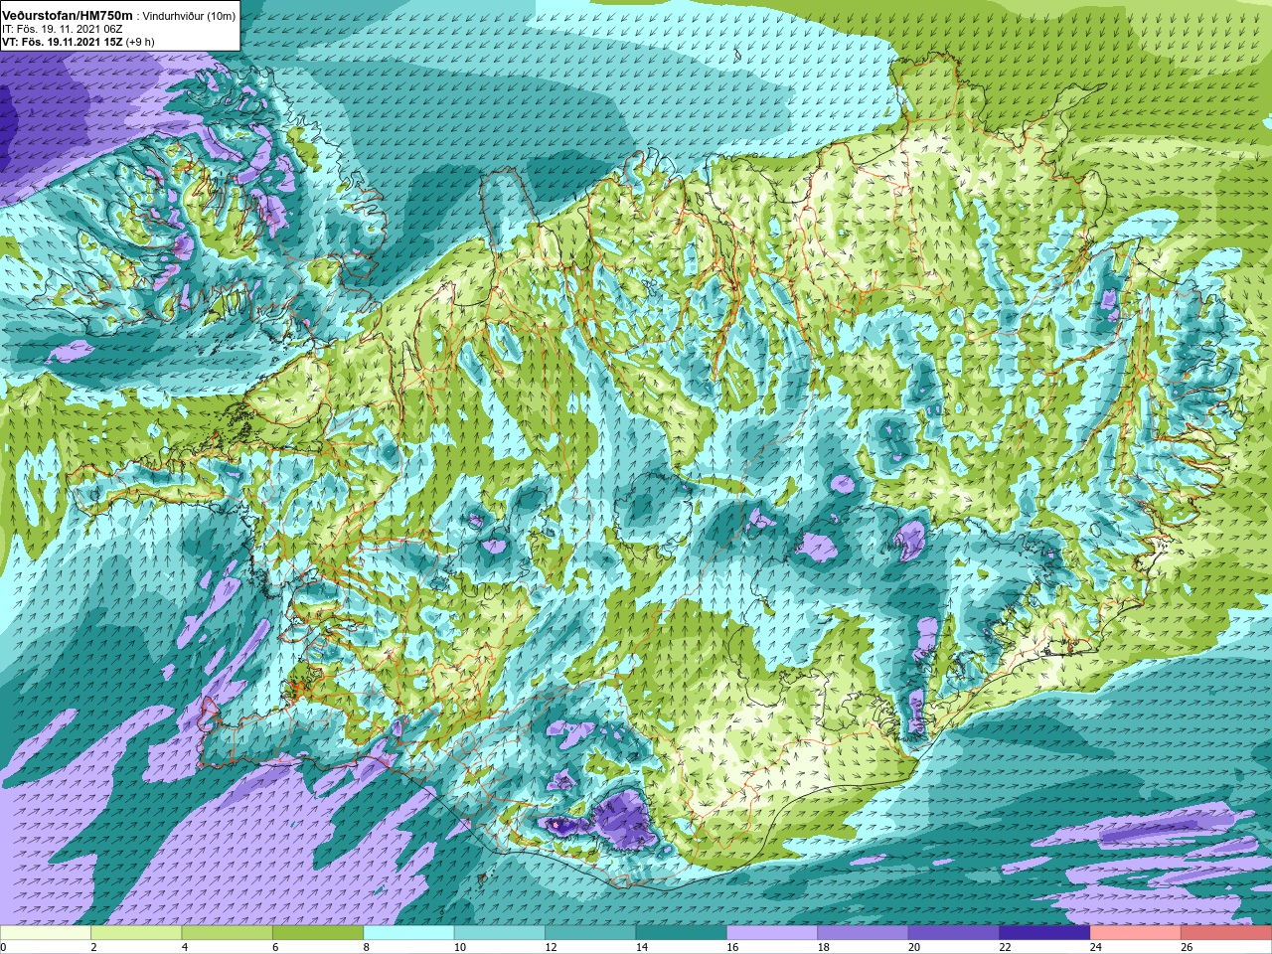Screen dimensions: 1272x954
Task: Click the medium purple 18–20 legend swatch
Action: [x=864, y=933]
